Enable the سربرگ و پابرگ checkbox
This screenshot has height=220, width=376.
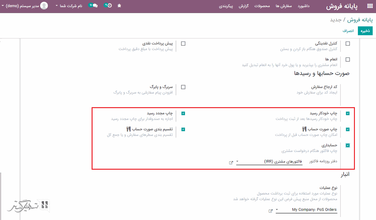pyautogui.click(x=183, y=87)
